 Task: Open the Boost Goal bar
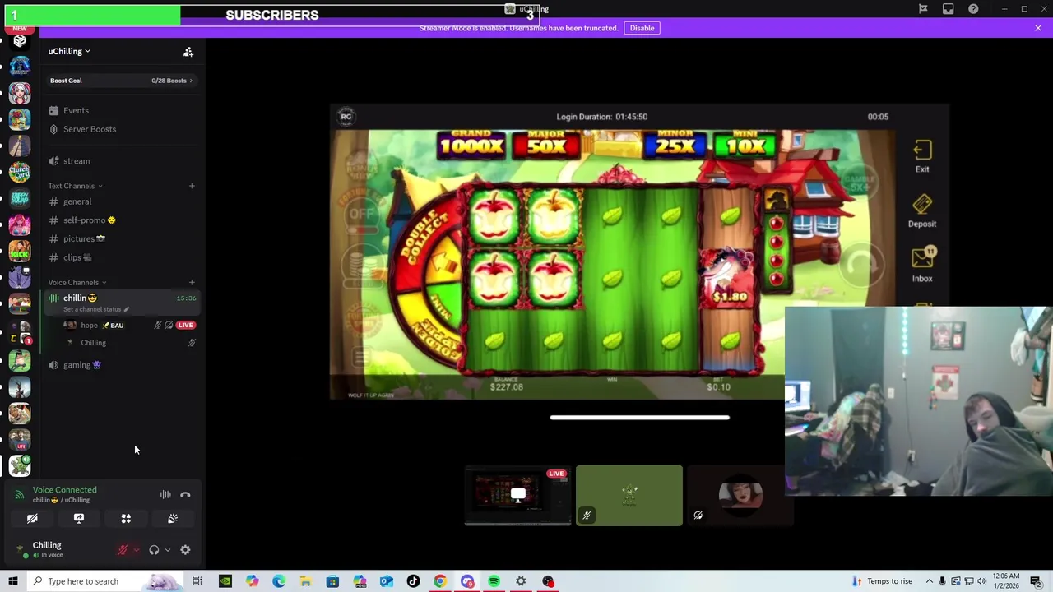[122, 81]
